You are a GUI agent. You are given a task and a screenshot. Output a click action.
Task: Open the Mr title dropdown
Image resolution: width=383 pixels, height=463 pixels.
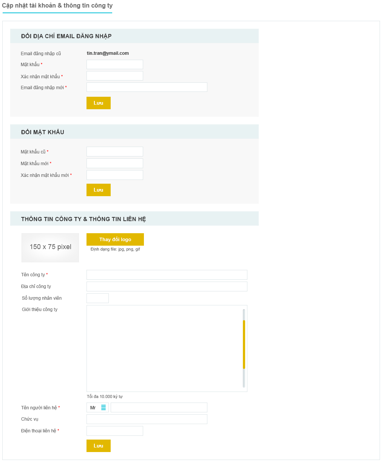[97, 407]
